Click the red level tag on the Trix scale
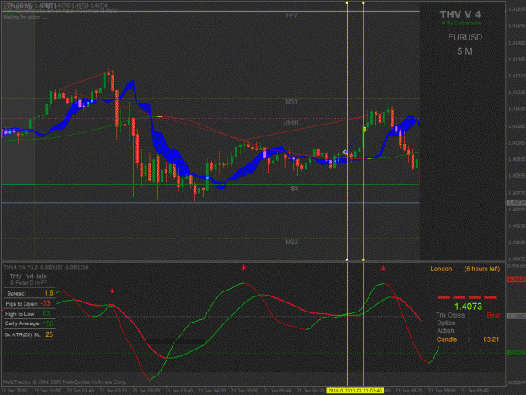 pyautogui.click(x=516, y=280)
